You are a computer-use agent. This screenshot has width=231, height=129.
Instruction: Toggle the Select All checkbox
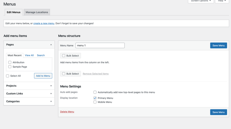pyautogui.click(x=8, y=76)
